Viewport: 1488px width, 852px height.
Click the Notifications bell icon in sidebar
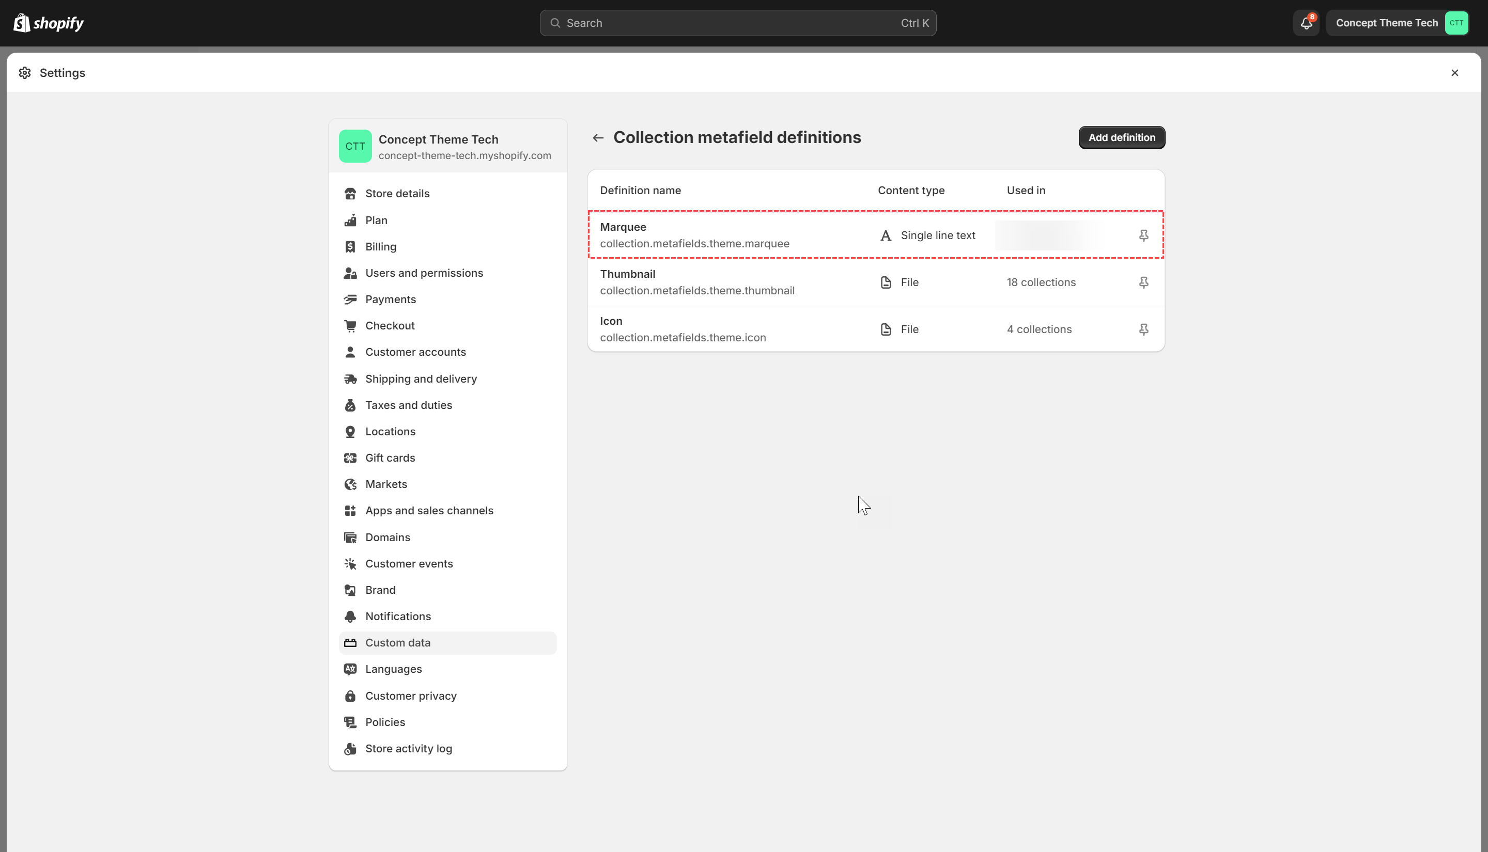(x=350, y=616)
